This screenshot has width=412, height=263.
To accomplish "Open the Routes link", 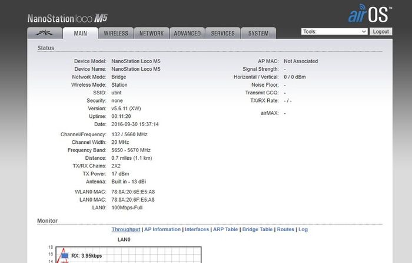I will pyautogui.click(x=285, y=229).
